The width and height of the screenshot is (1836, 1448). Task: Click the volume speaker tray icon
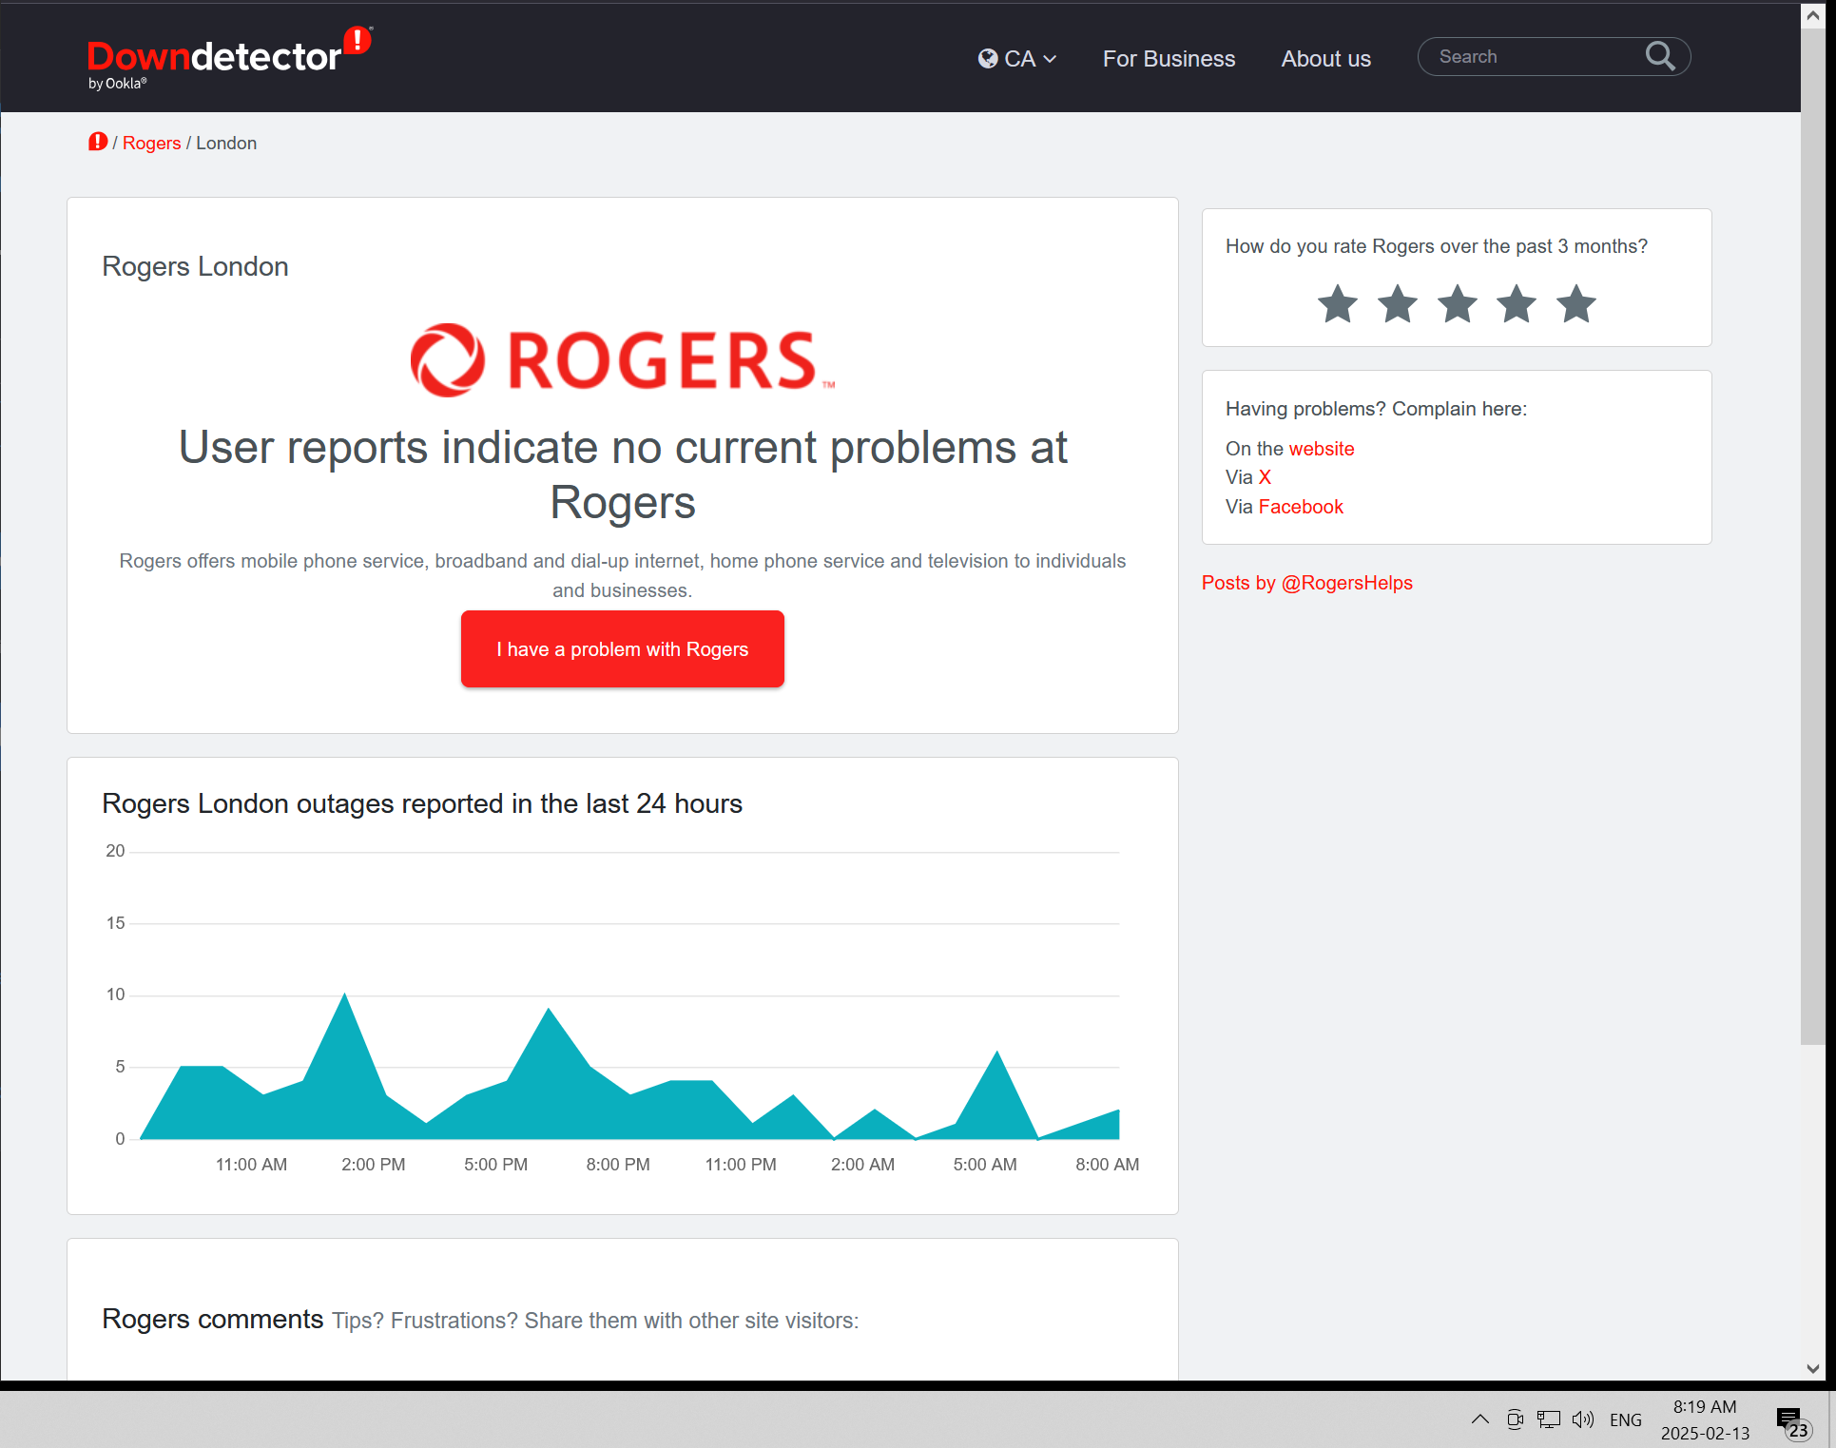point(1582,1419)
